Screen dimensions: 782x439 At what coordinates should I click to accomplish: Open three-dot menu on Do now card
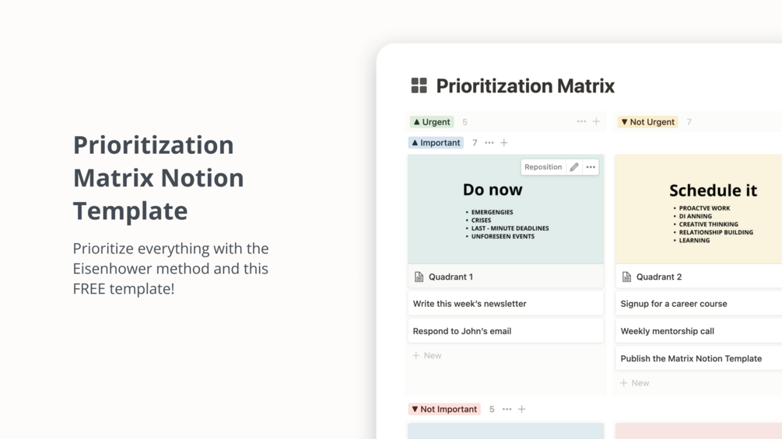click(591, 167)
